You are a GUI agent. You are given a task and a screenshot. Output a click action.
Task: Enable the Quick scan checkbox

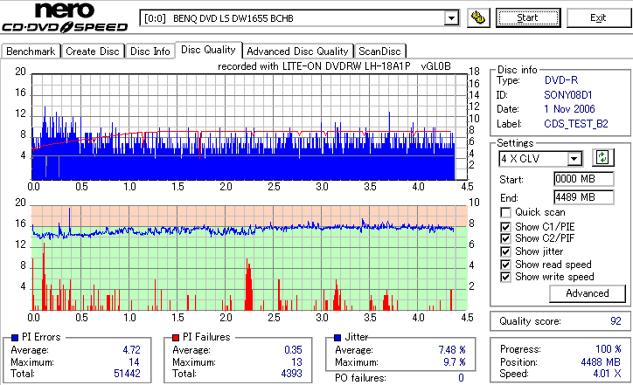click(505, 212)
